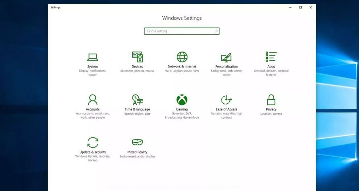Click 'Background, lock screen, colors' description text
359x191 pixels.
pos(226,73)
